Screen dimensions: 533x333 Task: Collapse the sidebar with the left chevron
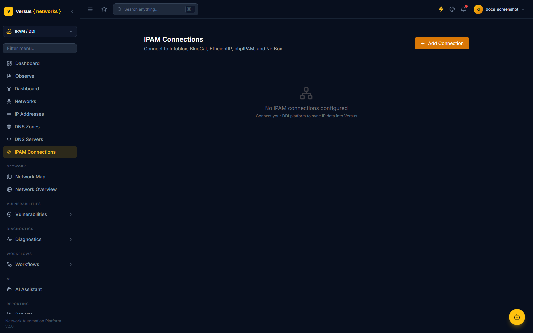tap(72, 11)
